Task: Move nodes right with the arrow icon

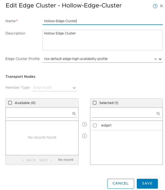Action: click(x=85, y=125)
